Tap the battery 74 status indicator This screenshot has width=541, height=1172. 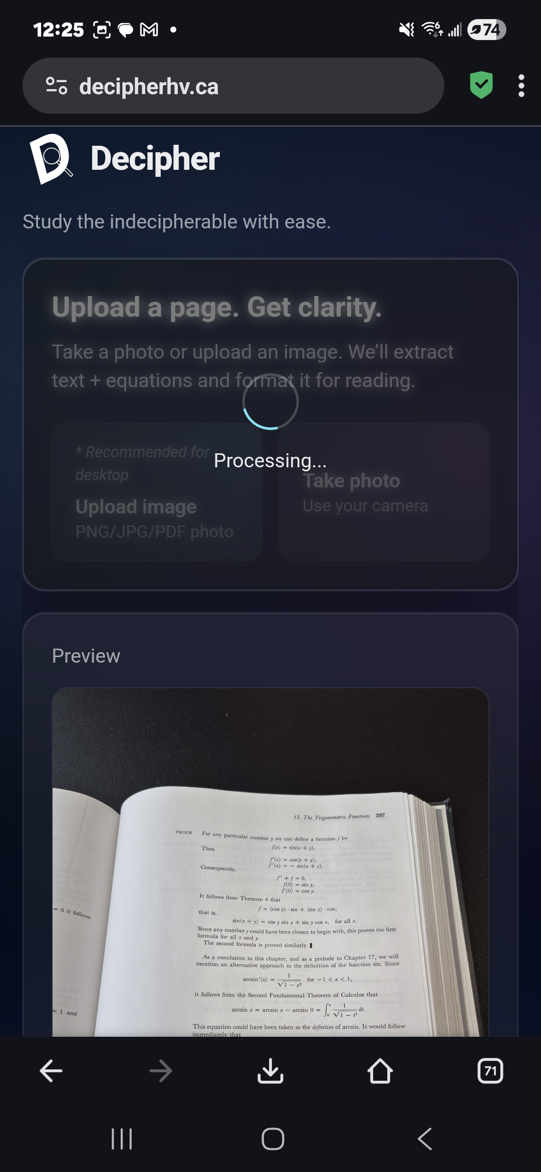[486, 30]
